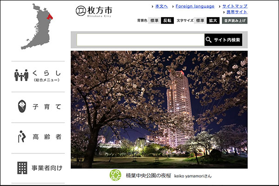Select the 高齢者 menu item
Image resolution: width=279 pixels, height=186 pixels.
pos(46,137)
